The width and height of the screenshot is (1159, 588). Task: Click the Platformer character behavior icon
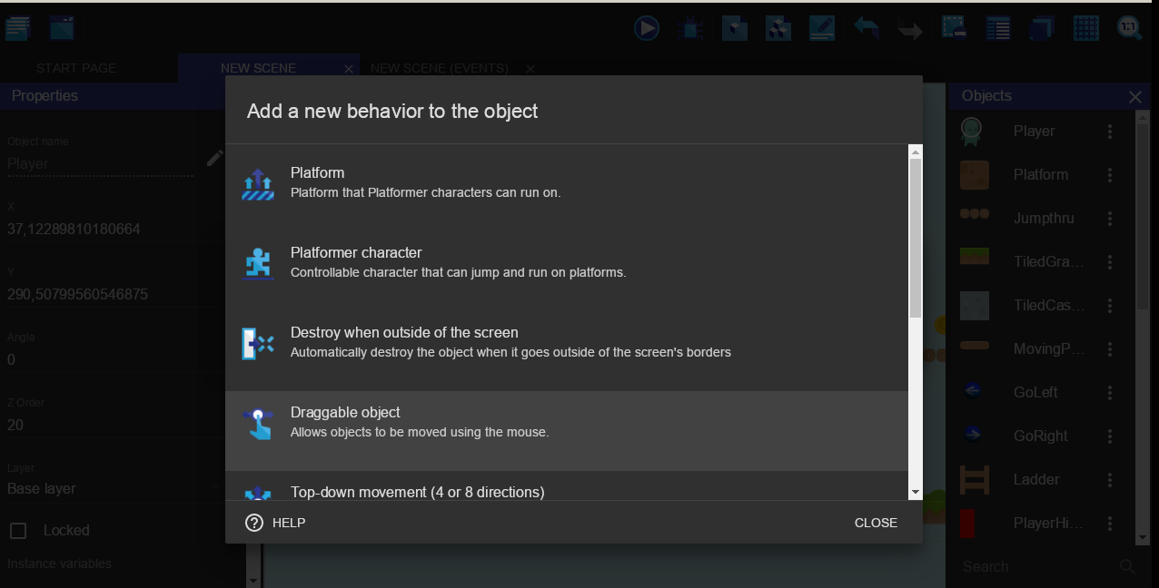tap(258, 262)
